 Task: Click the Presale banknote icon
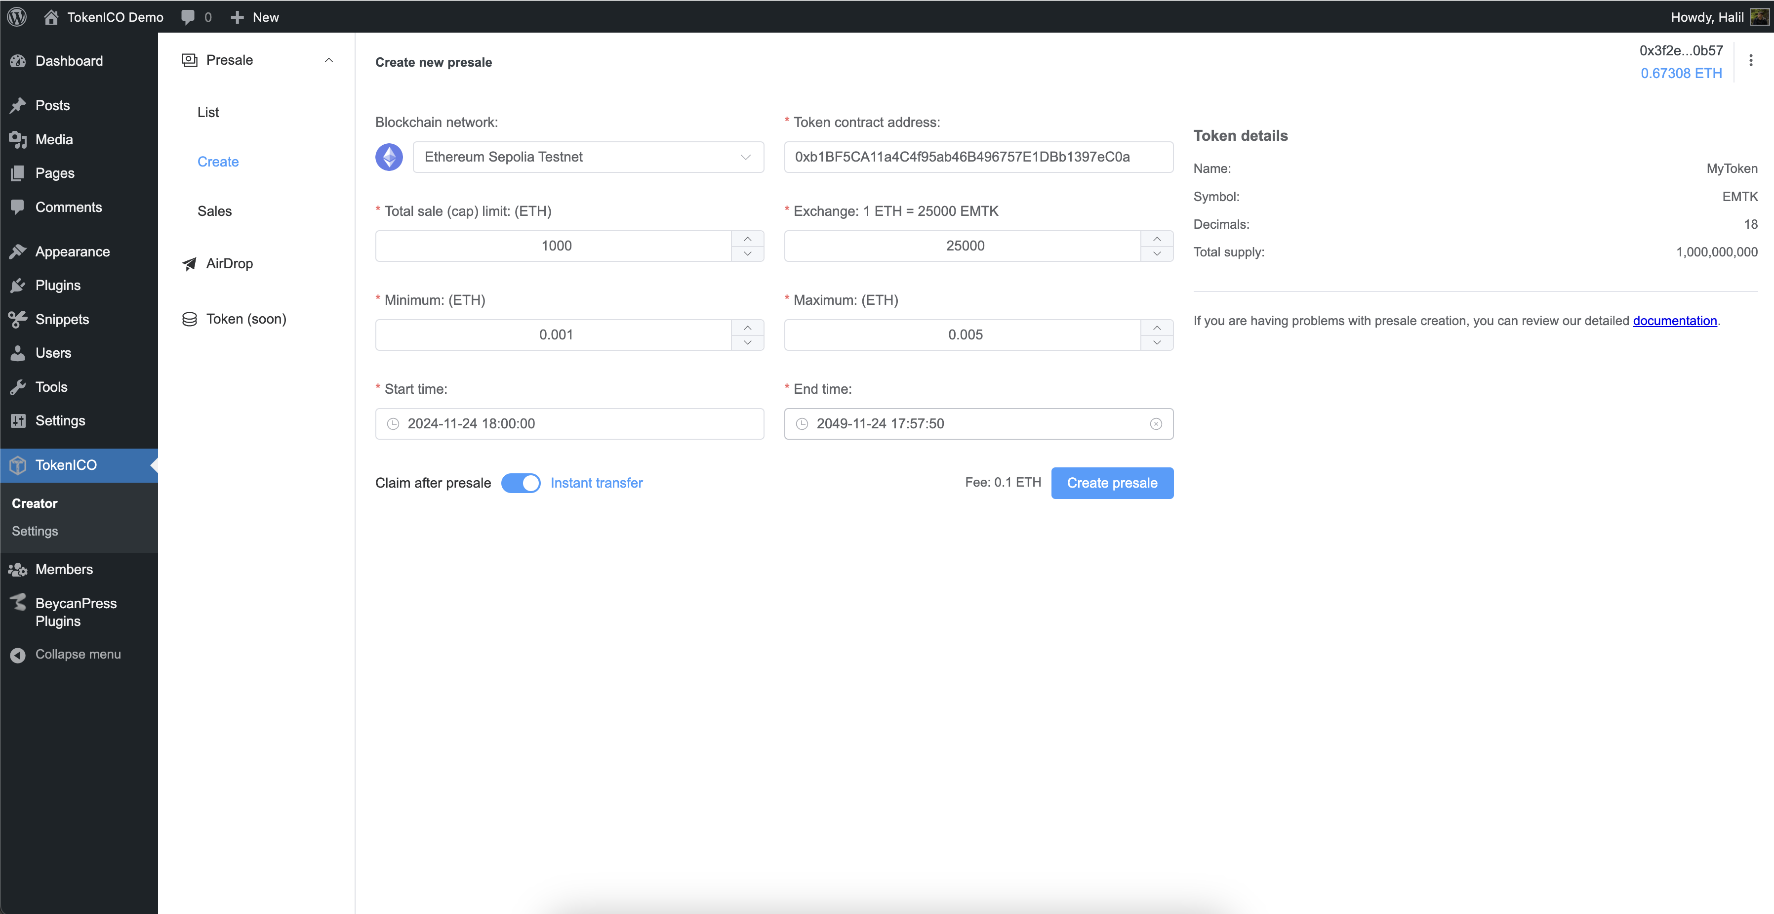click(189, 60)
